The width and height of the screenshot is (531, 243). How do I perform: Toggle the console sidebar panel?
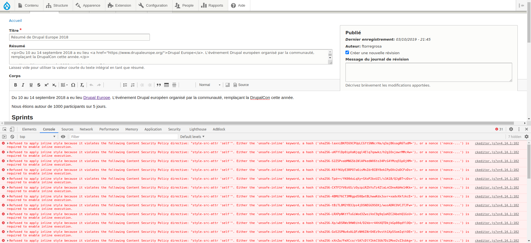[4, 137]
